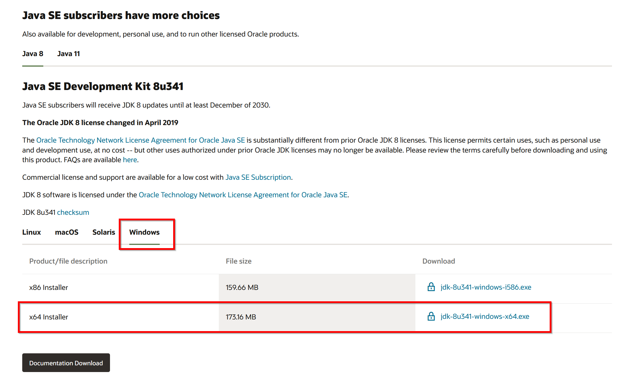Download jdk-8u341-windows-i586.exe installer
This screenshot has height=377, width=619.
pyautogui.click(x=486, y=287)
